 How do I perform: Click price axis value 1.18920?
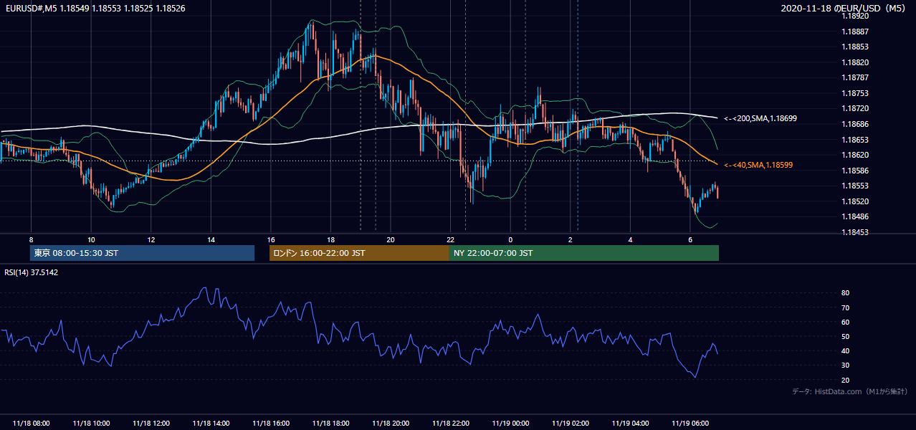click(855, 16)
